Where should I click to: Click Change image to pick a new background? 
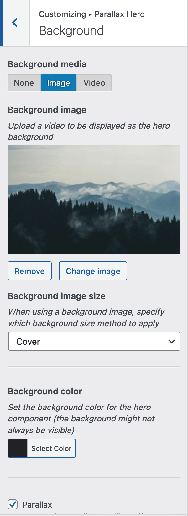(93, 271)
